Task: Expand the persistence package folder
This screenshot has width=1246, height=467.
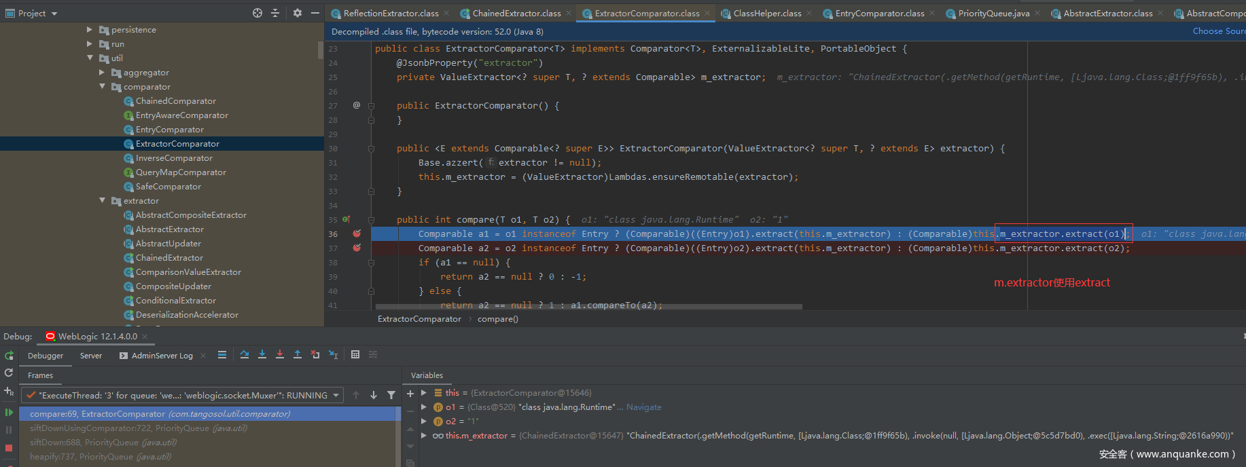Action: point(90,30)
